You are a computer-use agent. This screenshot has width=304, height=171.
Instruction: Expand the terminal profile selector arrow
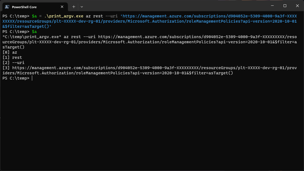82,7
